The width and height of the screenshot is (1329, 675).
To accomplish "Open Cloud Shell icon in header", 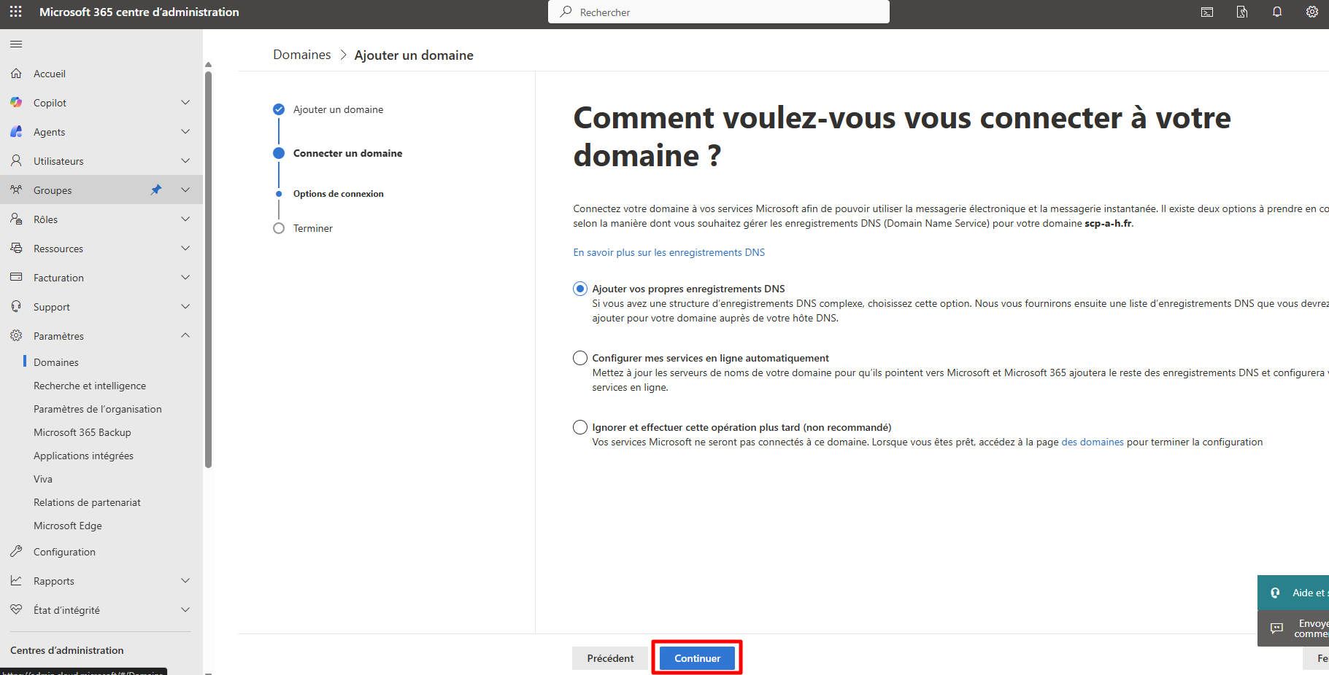I will click(x=1207, y=12).
